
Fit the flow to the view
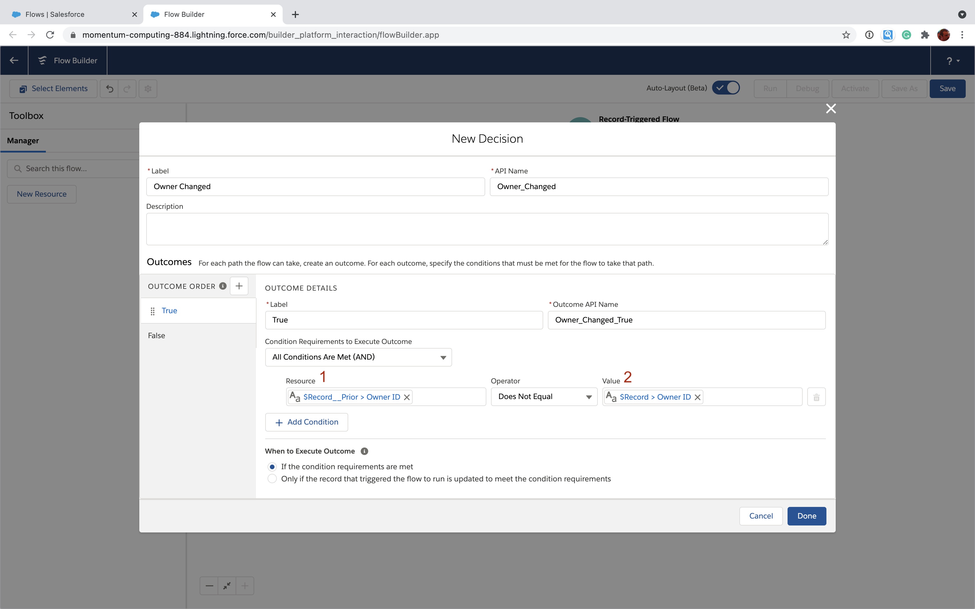(226, 585)
